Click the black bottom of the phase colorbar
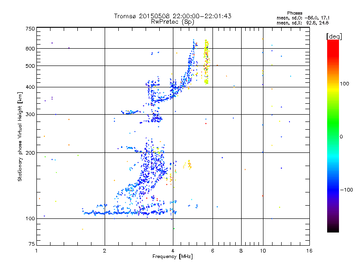 333,229
